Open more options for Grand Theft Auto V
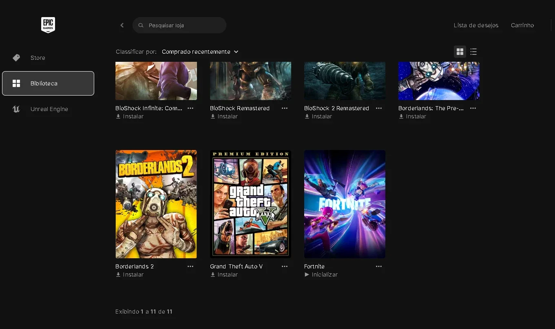The height and width of the screenshot is (329, 555). point(285,266)
